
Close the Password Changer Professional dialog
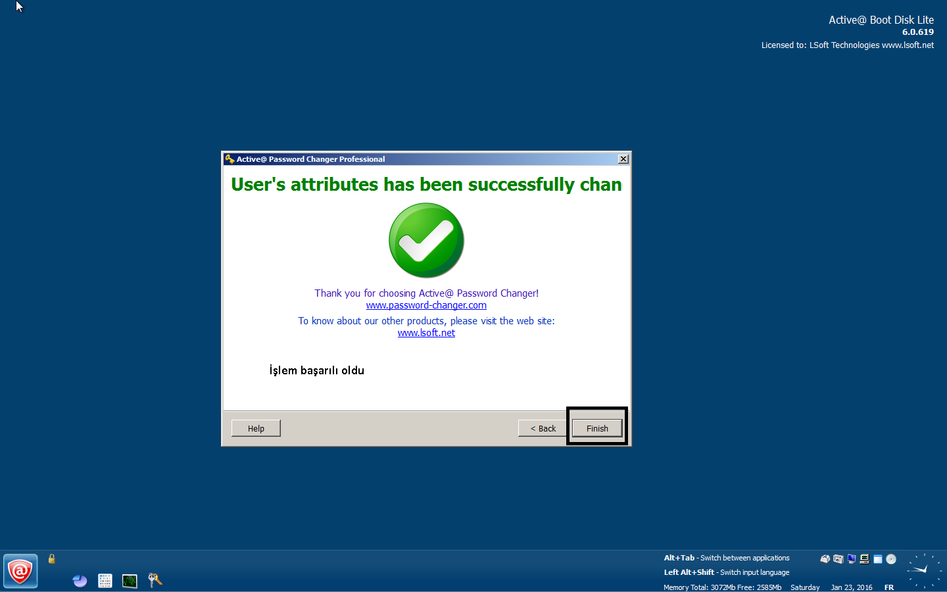coord(623,159)
